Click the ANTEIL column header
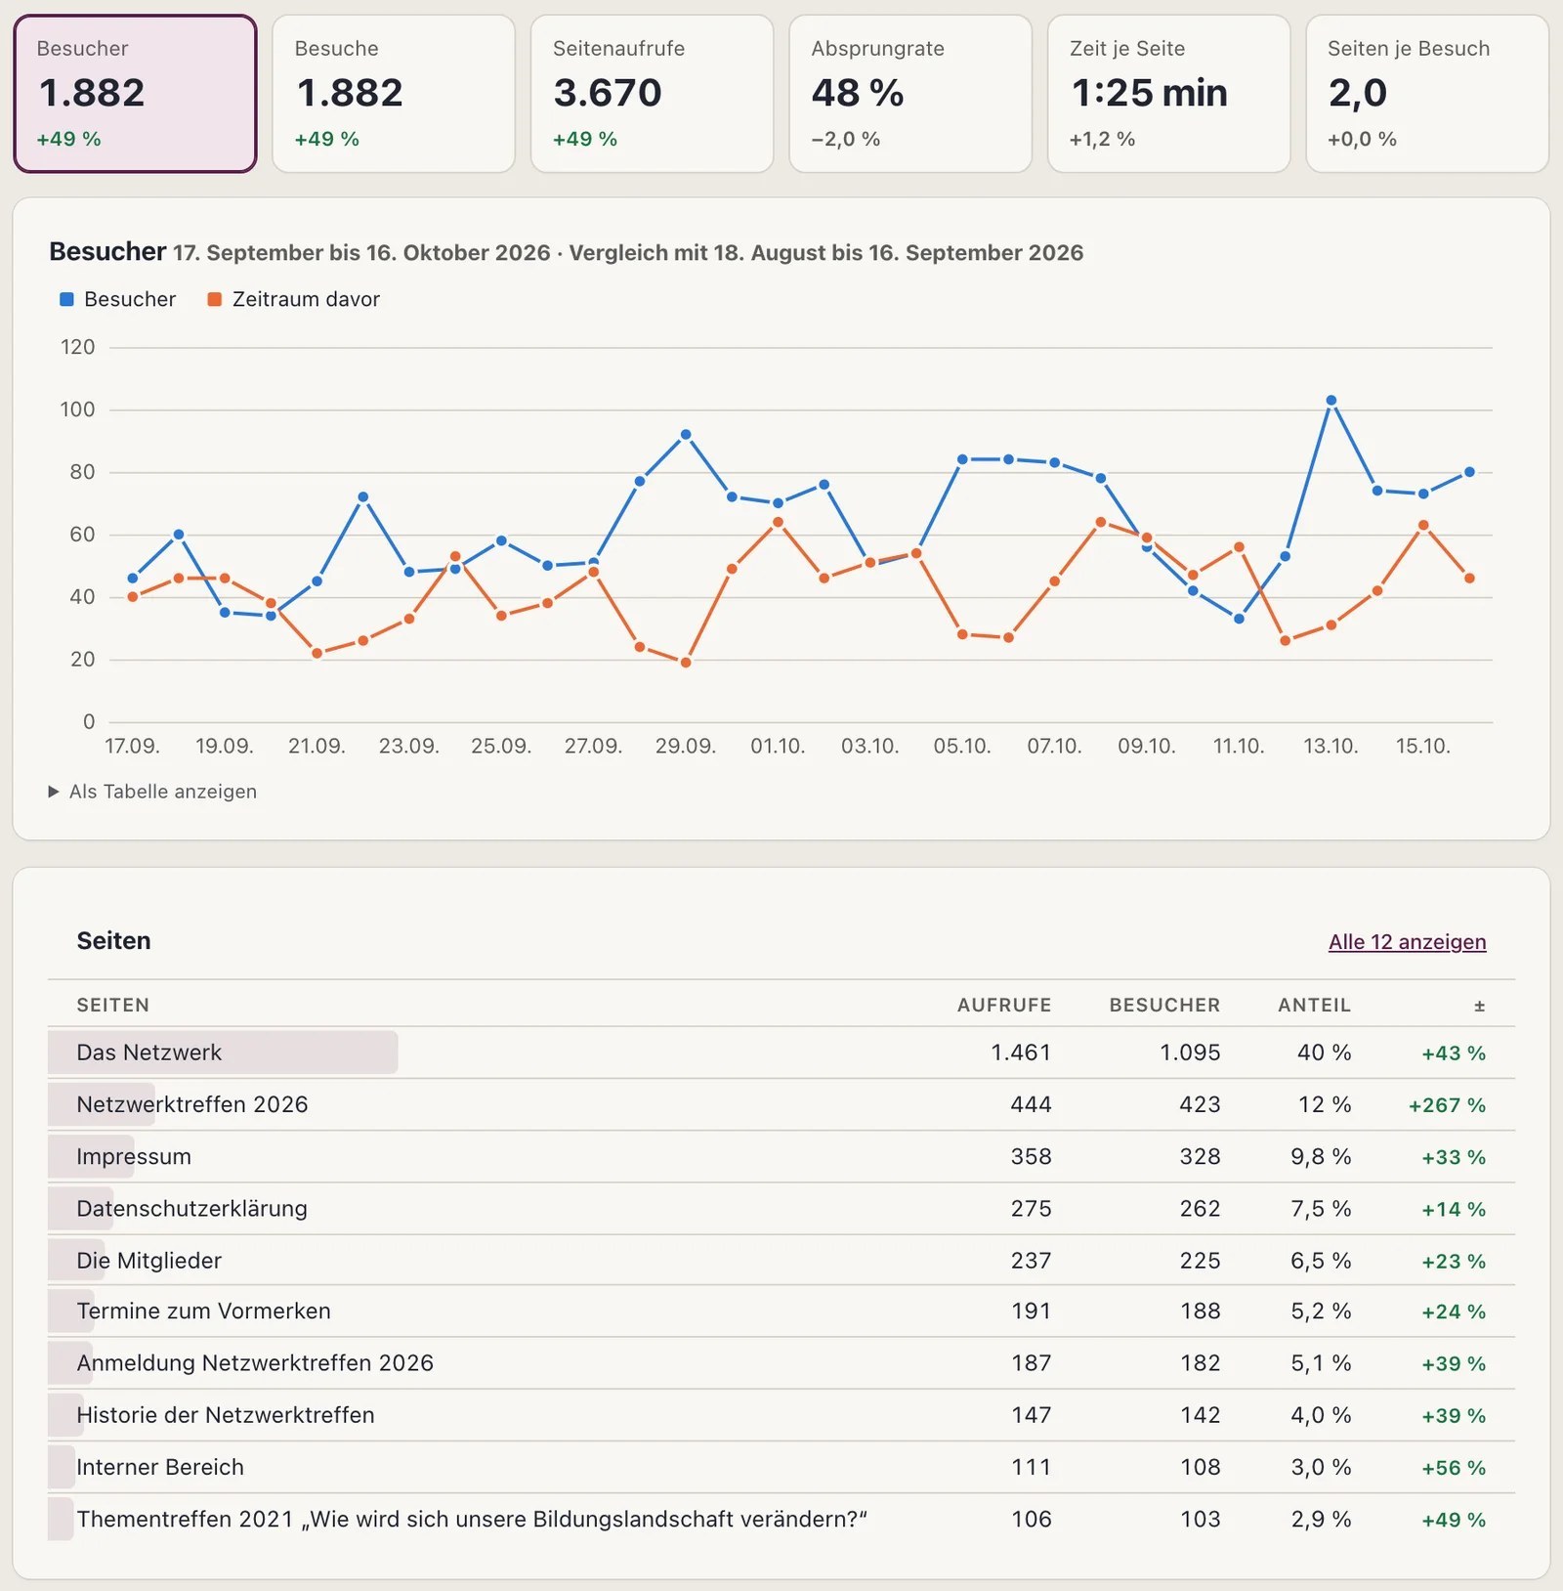Screen dimensions: 1563x1591 (1314, 1005)
